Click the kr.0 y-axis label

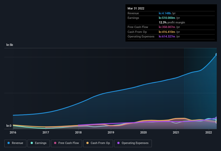pos(9,126)
